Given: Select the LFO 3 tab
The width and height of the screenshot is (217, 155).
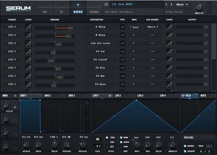Looking at the screenshot, I should pos(147,95).
